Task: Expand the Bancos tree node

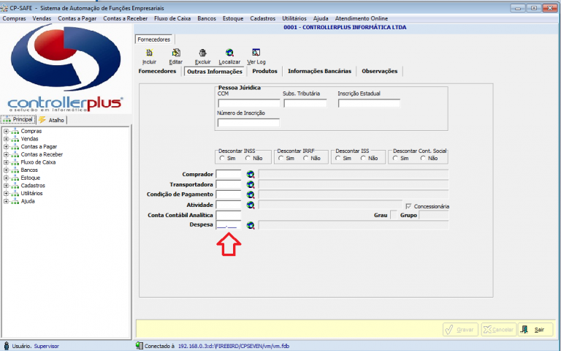Action: pyautogui.click(x=6, y=170)
